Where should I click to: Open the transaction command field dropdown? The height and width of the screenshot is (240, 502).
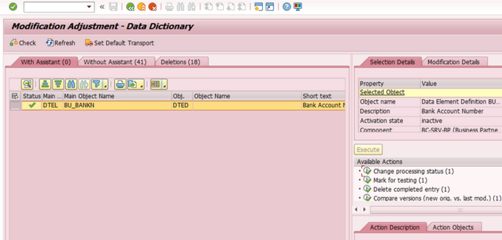pos(89,7)
